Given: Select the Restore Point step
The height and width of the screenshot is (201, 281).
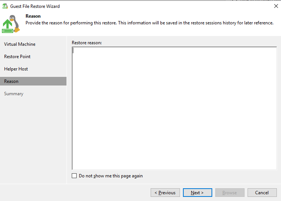Looking at the screenshot, I should tap(17, 57).
